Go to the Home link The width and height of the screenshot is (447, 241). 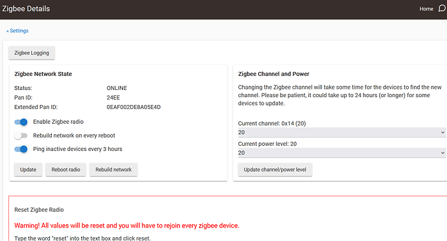tap(426, 9)
